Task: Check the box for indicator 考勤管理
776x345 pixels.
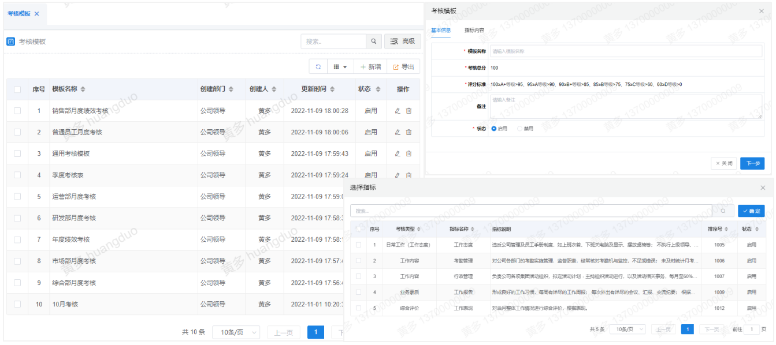Action: pyautogui.click(x=359, y=261)
